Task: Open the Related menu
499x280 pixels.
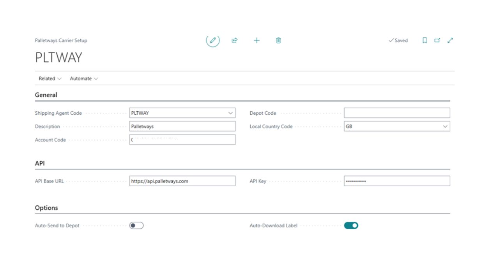Action: coord(50,79)
